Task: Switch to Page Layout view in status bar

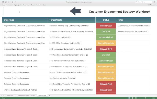Action: [x=132, y=98]
